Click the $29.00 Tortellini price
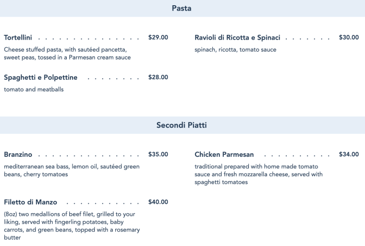Image resolution: width=365 pixels, height=246 pixels. point(158,38)
